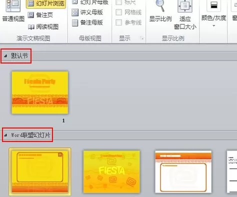Toggle the Gridlines (网格线) checkbox
The height and width of the screenshot is (197, 237).
pos(118,12)
